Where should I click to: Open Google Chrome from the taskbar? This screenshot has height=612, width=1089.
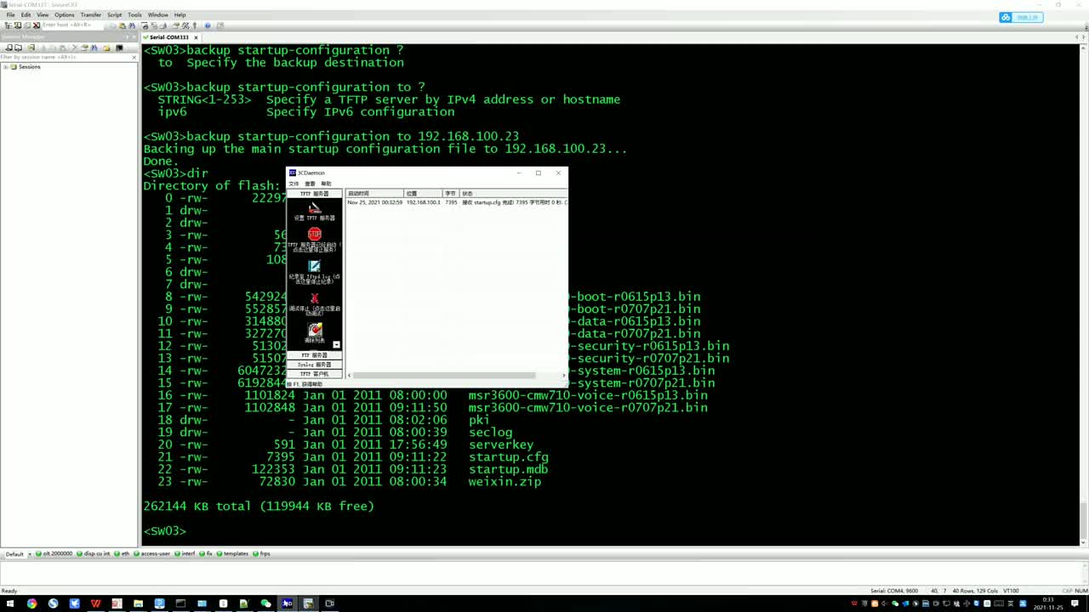(31, 603)
